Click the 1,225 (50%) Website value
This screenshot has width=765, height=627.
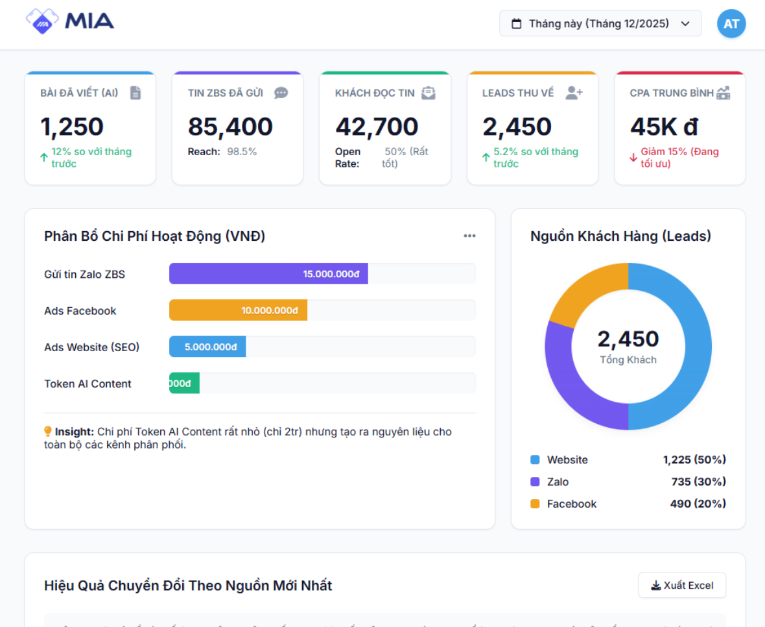[x=694, y=460]
